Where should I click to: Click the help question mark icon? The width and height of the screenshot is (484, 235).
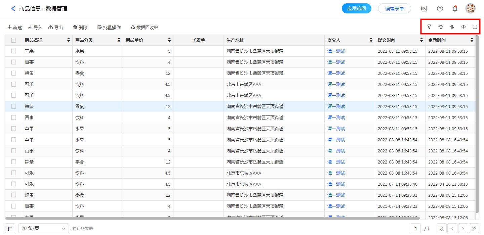coord(440,9)
